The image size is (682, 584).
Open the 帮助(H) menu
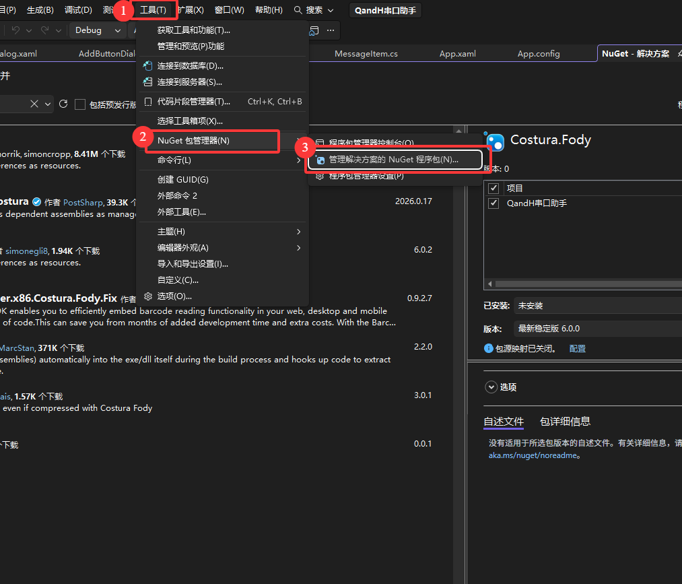(269, 10)
